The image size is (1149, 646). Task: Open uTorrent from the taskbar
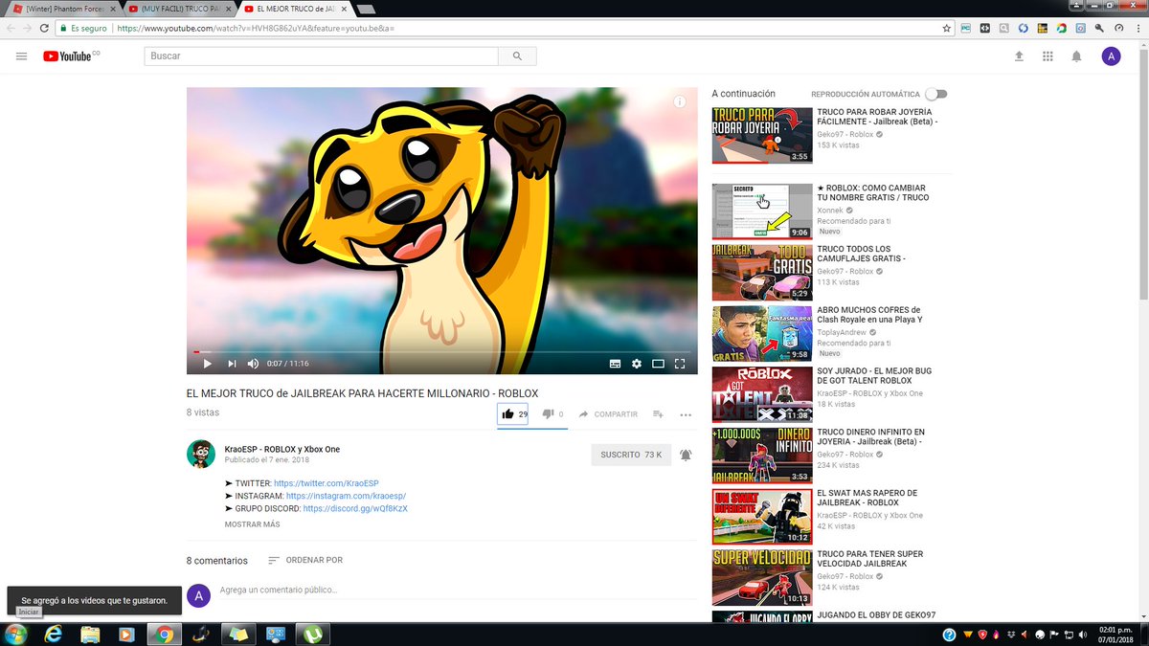(x=313, y=634)
